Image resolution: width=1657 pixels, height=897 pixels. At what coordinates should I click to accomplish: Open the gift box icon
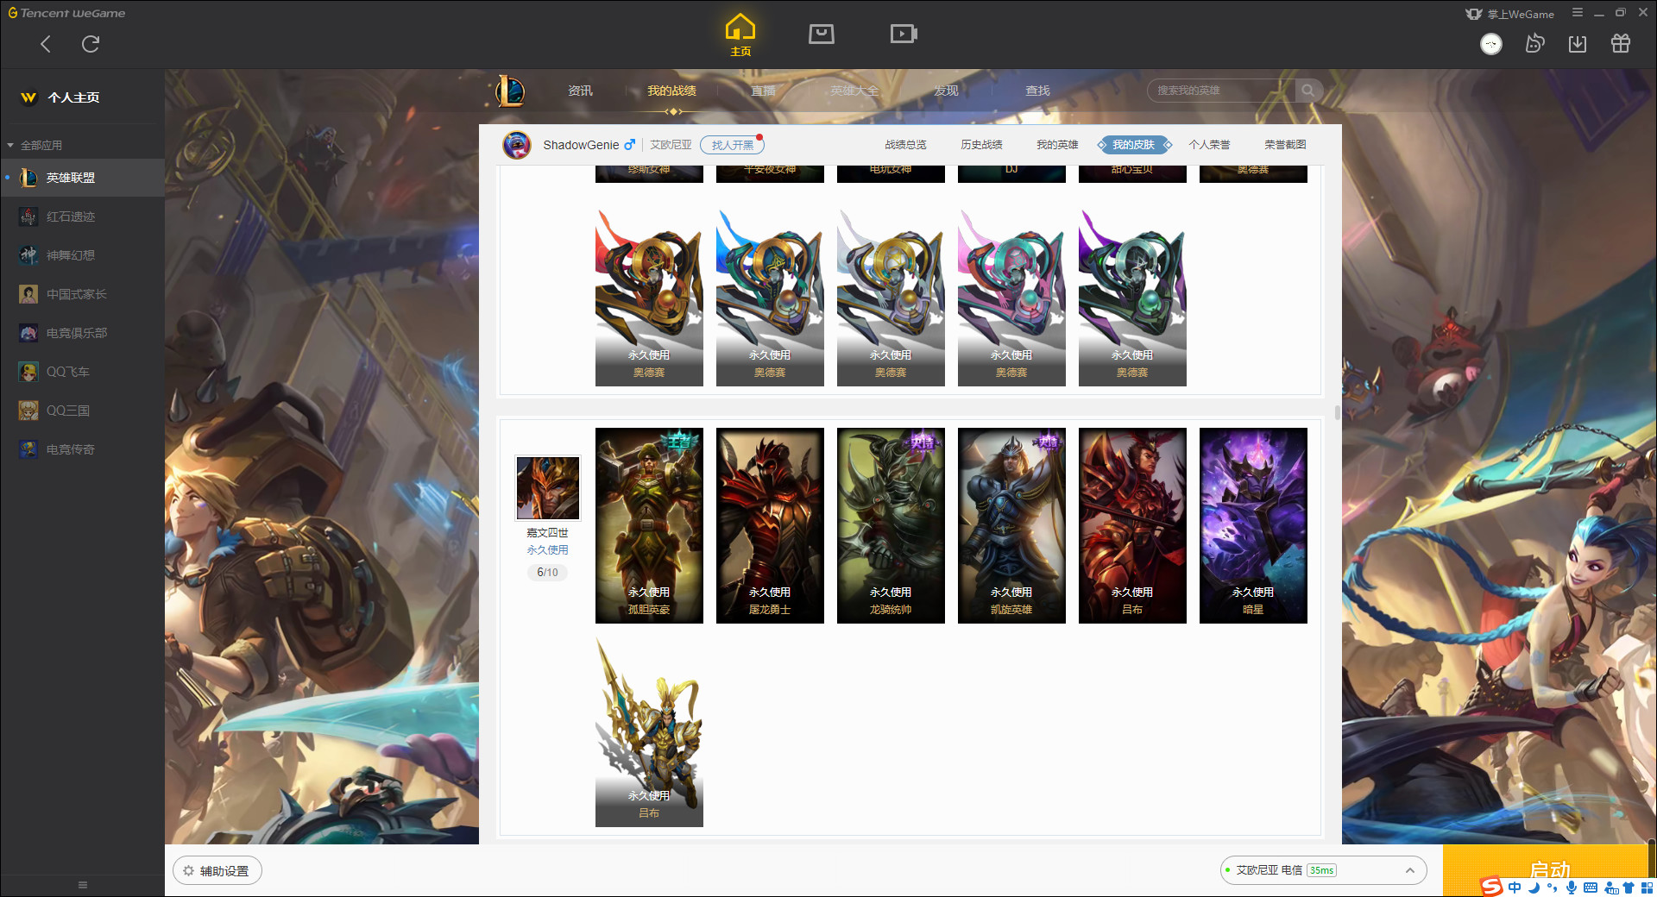[1621, 44]
